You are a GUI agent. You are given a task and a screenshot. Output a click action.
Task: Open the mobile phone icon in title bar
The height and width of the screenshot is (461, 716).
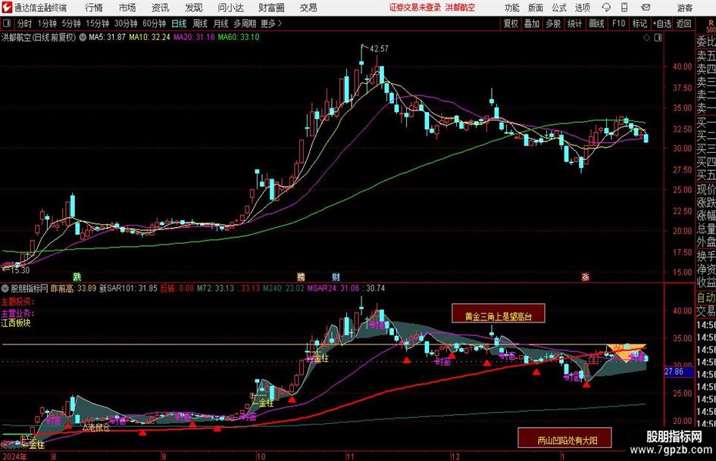tap(624, 8)
